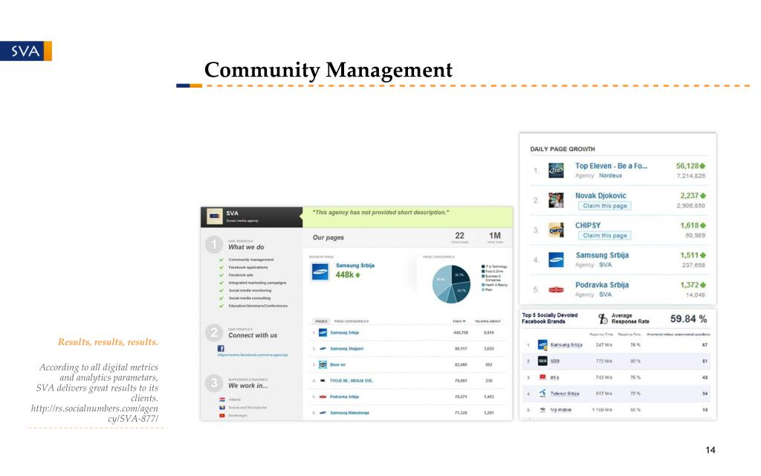Click the SBB brand logo
The image size is (761, 476).
(x=543, y=361)
